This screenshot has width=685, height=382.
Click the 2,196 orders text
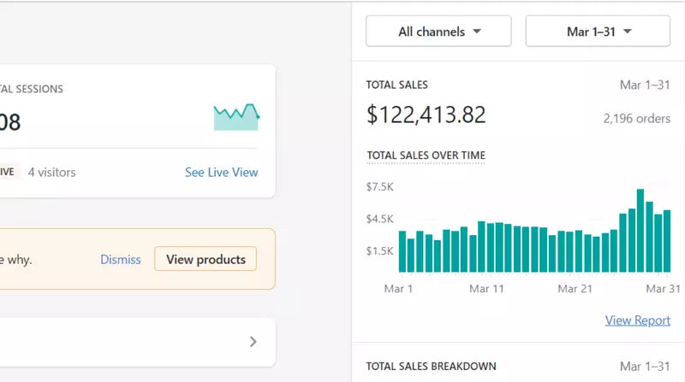(636, 119)
